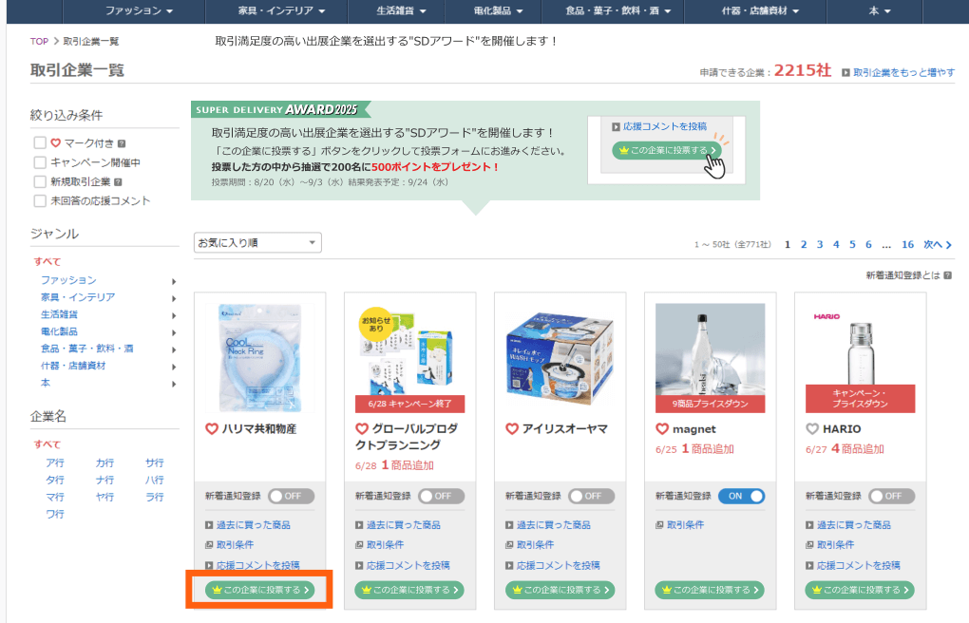Filter companies by ア行
Viewport: 969px width, 623px height.
[54, 463]
